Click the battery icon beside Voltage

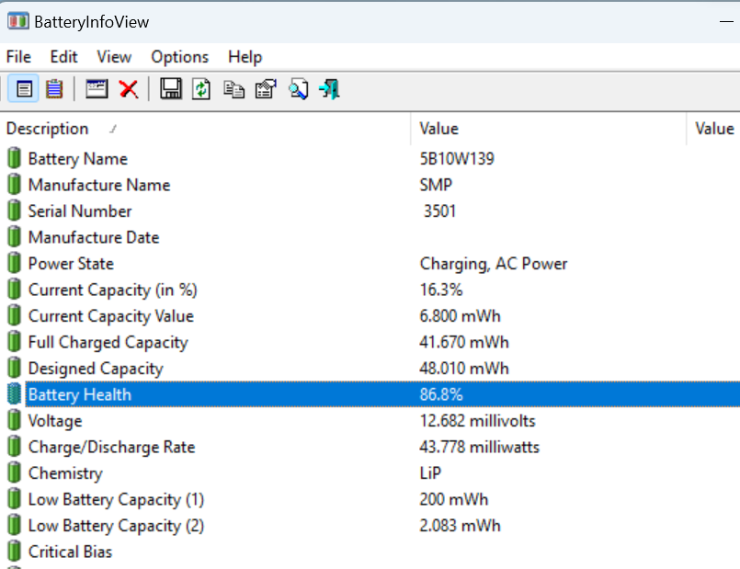point(14,420)
